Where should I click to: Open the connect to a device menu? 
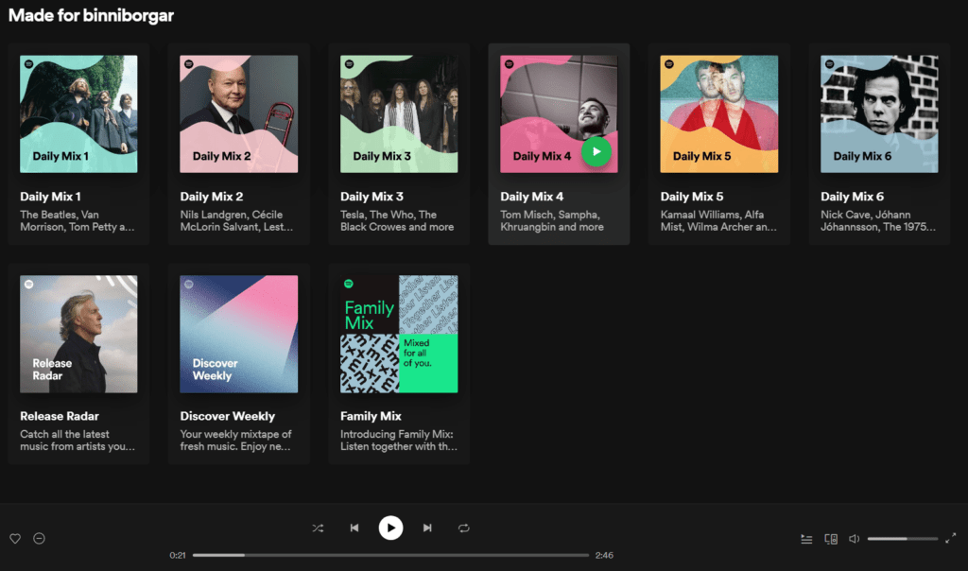[831, 539]
